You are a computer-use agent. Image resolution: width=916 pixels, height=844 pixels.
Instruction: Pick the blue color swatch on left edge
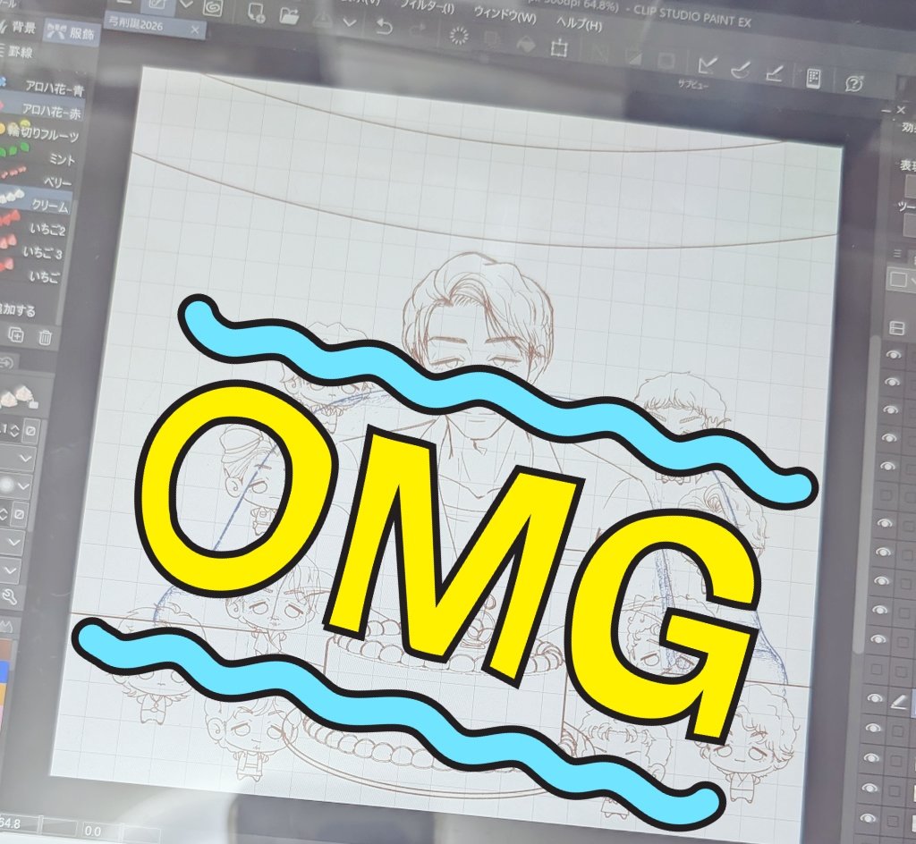click(x=4, y=672)
